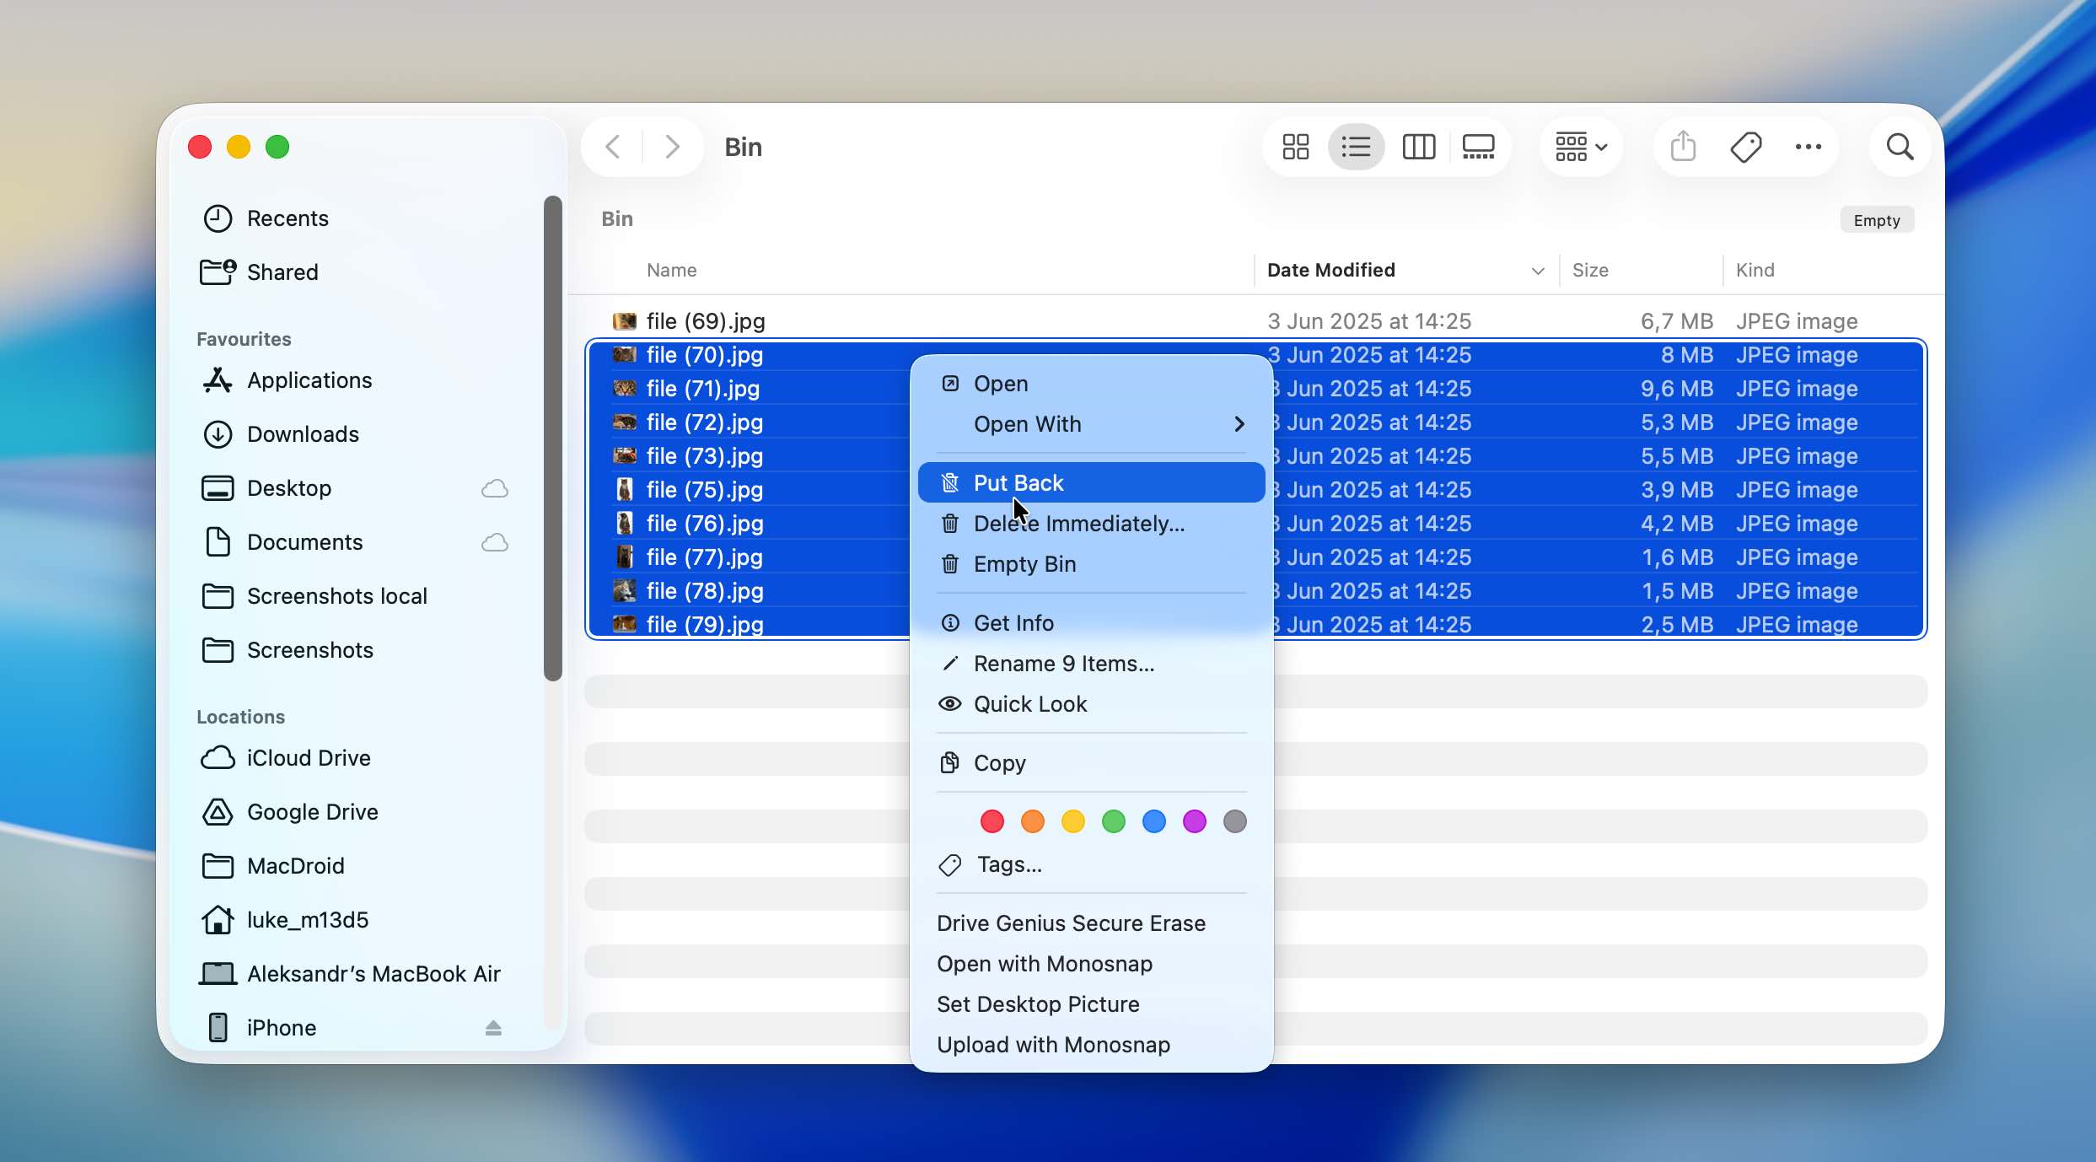Click the more options ellipsis icon
Viewport: 2096px width, 1162px height.
coord(1808,146)
